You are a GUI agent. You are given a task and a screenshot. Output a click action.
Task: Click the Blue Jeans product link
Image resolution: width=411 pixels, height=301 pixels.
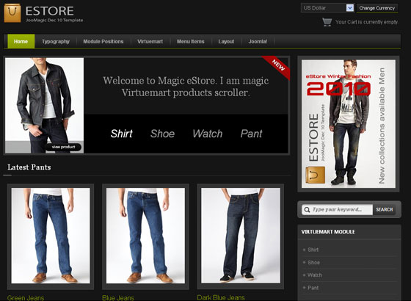[118, 298]
